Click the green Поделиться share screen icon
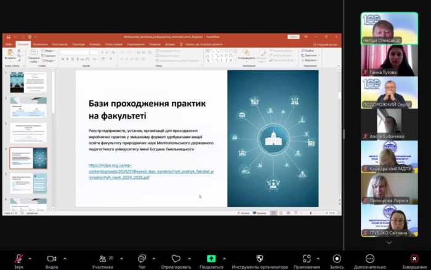Screen dimensions: 431x270 click(x=211, y=259)
